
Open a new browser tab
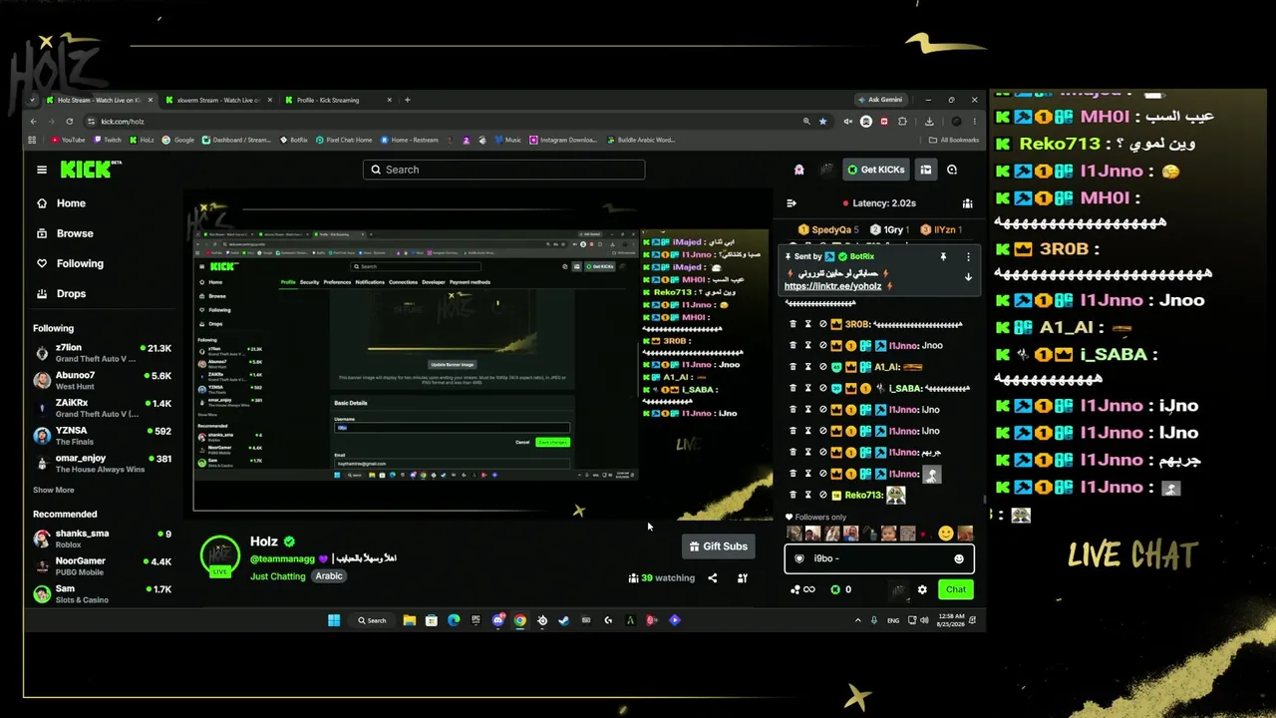click(407, 100)
